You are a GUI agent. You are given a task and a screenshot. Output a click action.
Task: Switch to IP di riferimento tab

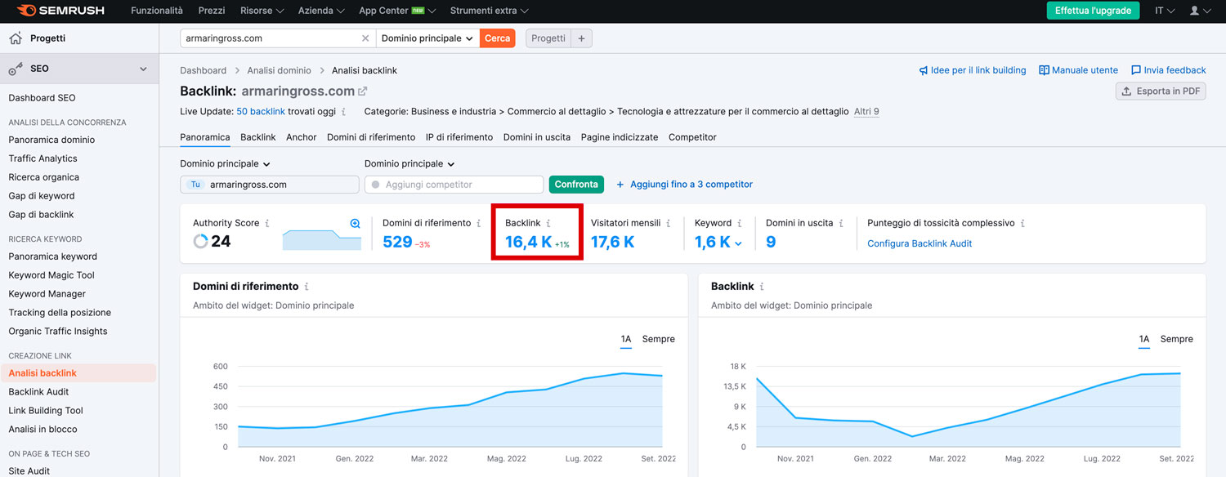pyautogui.click(x=459, y=137)
